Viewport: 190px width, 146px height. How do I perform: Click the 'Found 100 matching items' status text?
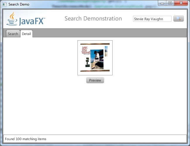[25, 139]
